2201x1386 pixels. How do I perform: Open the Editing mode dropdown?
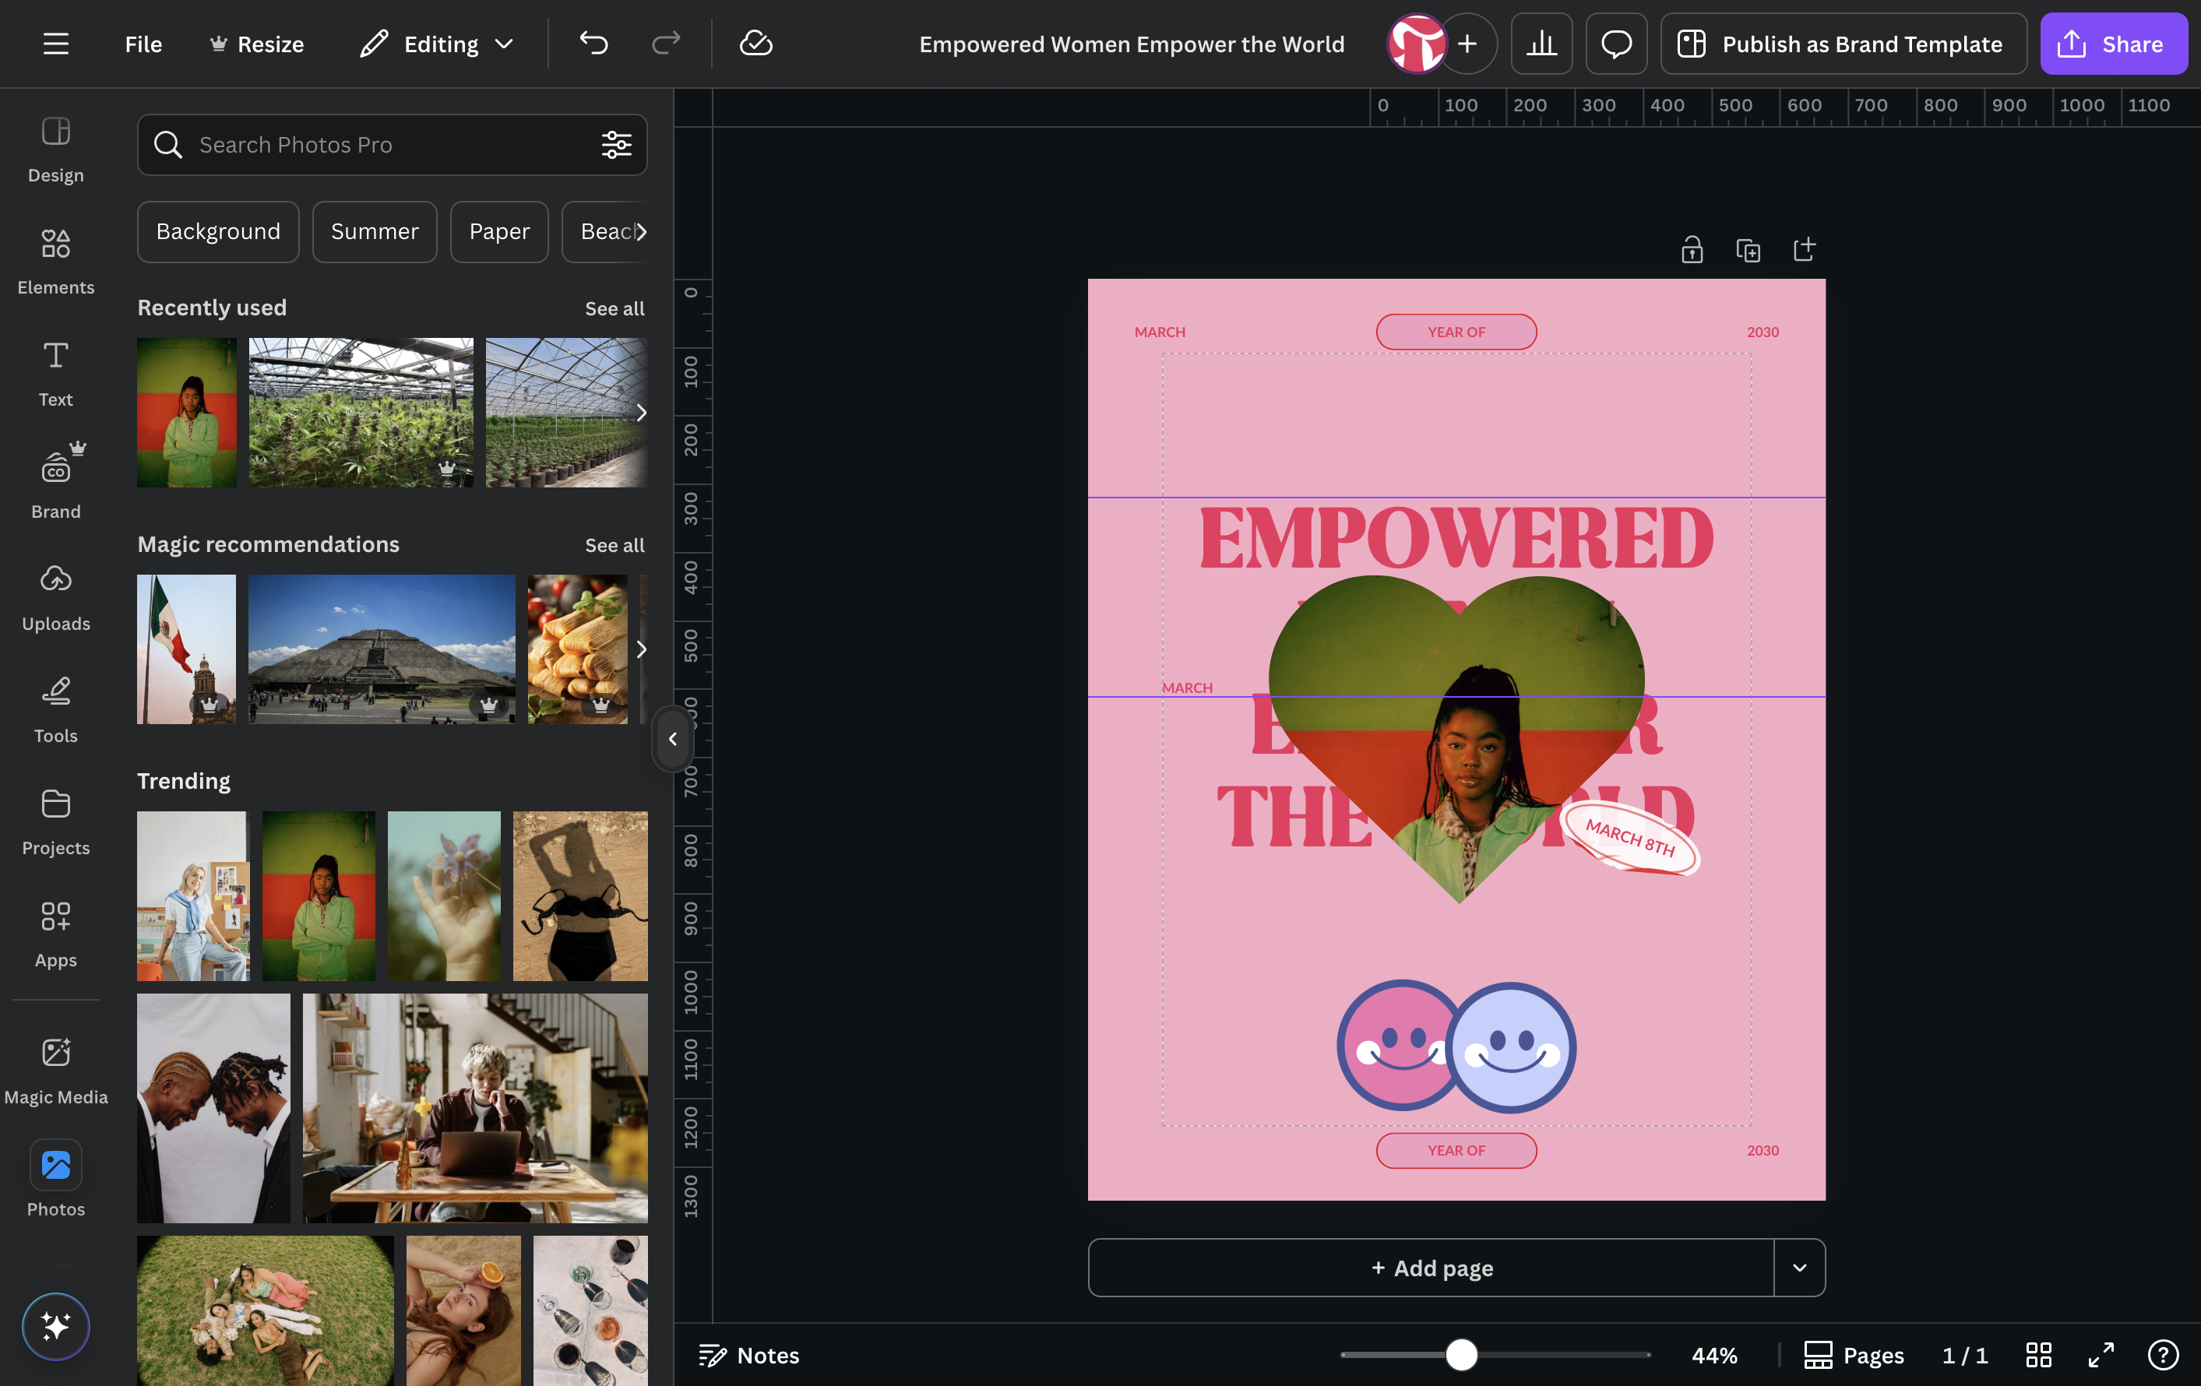[x=437, y=44]
